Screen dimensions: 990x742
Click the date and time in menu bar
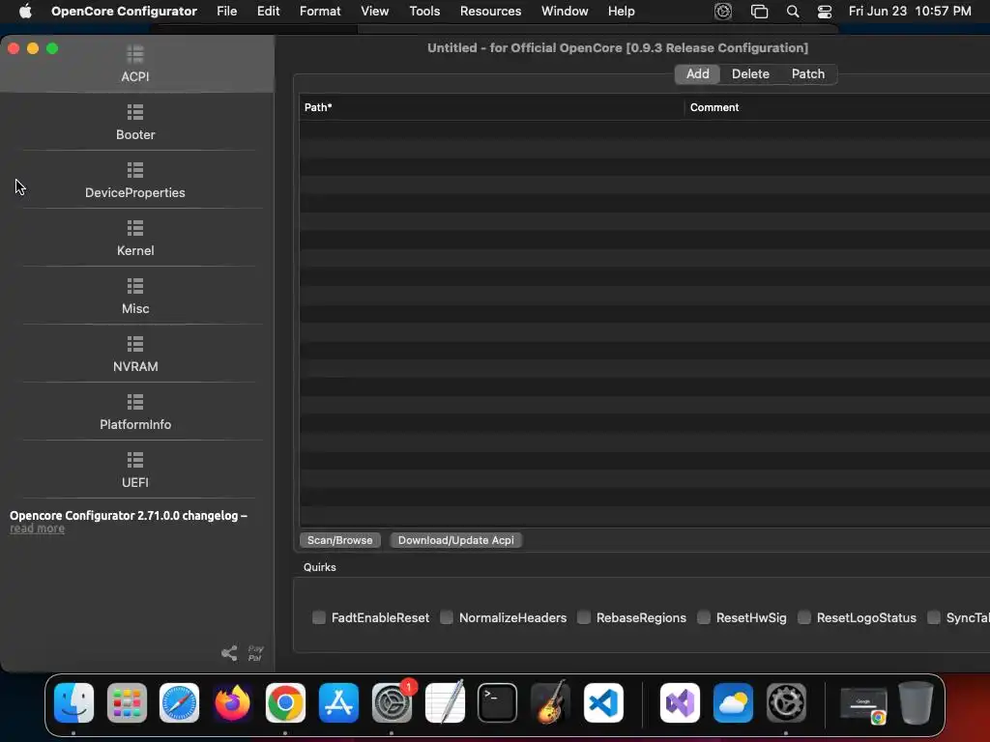(910, 12)
